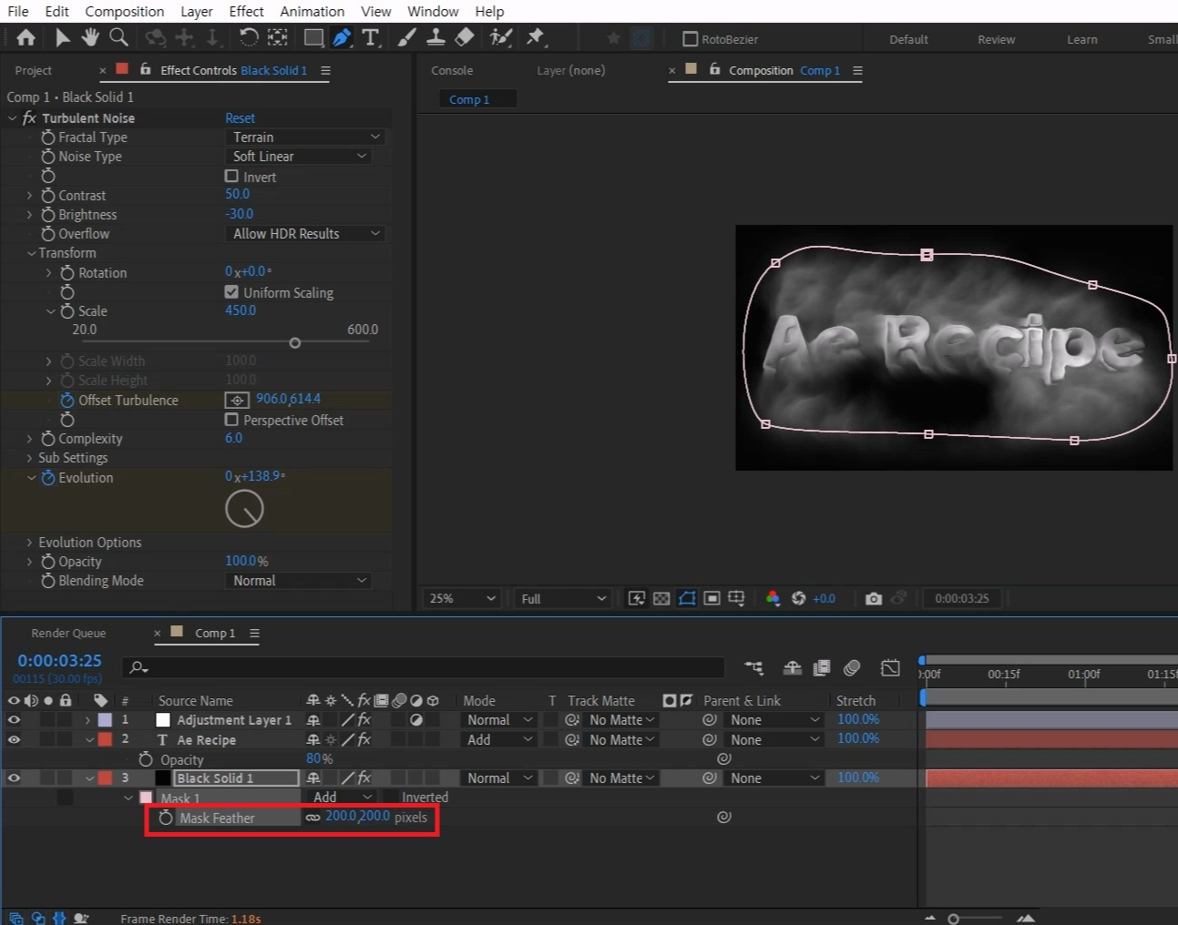Expand Evolution Options group

click(x=29, y=542)
